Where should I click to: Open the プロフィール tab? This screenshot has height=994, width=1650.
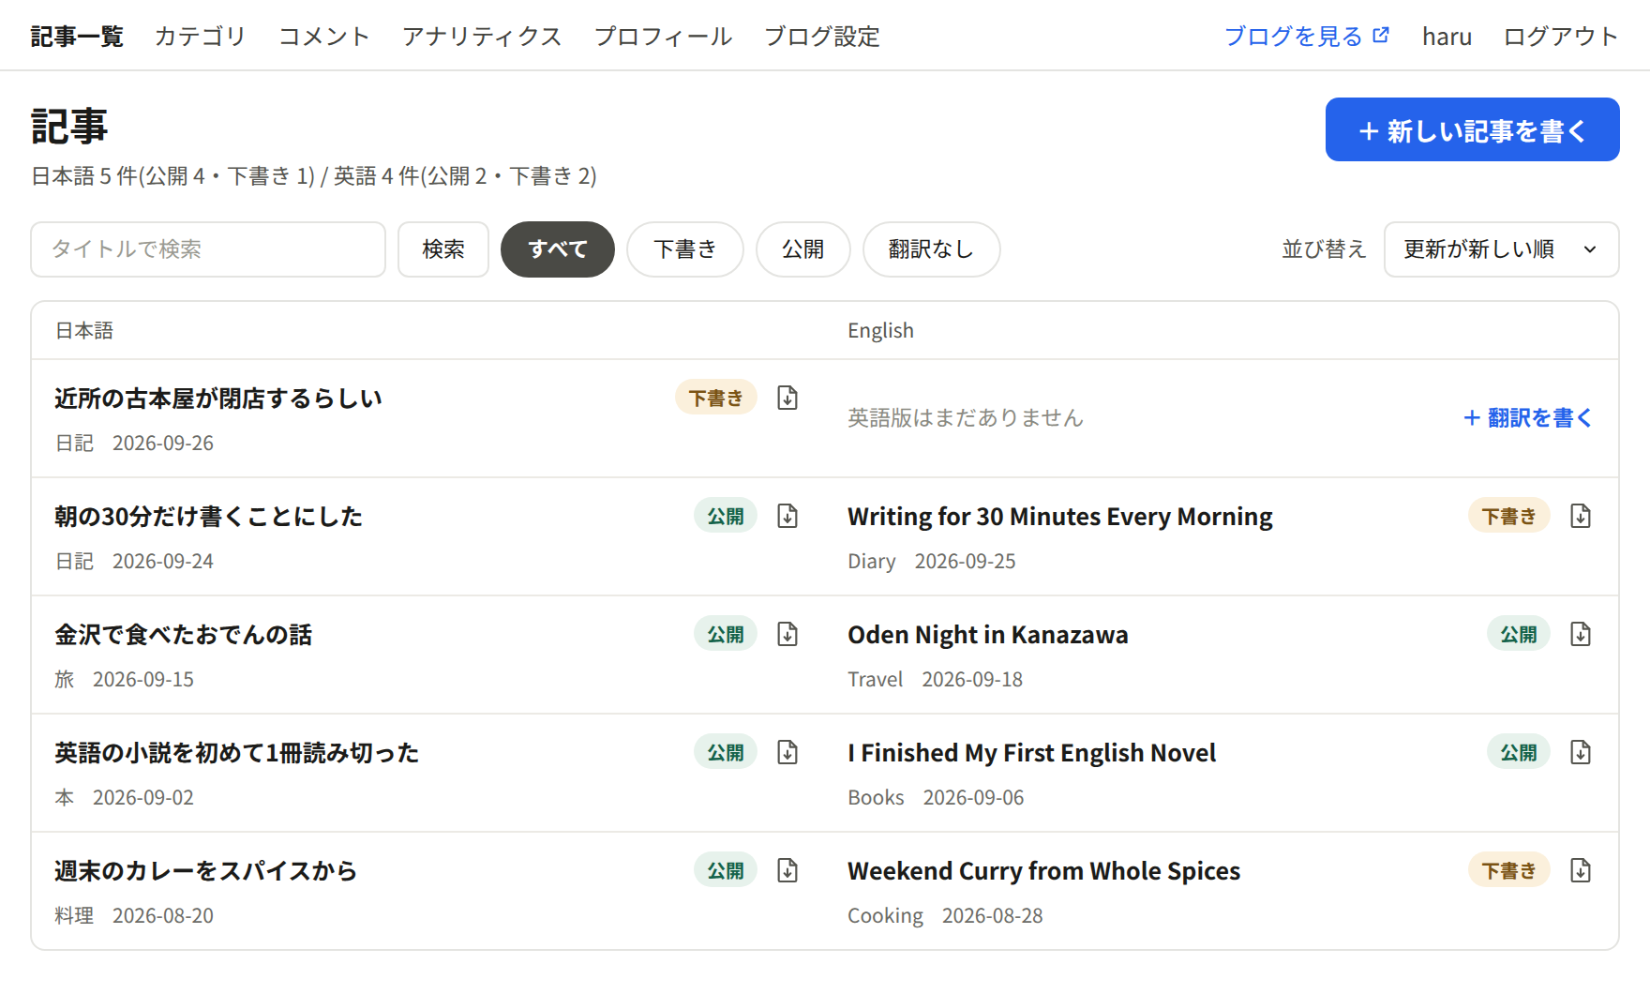(x=663, y=37)
